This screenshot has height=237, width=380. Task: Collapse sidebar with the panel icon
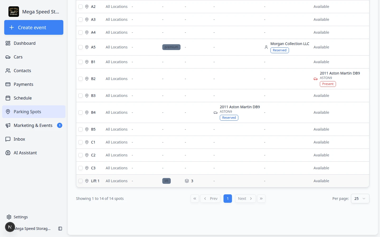click(60, 229)
